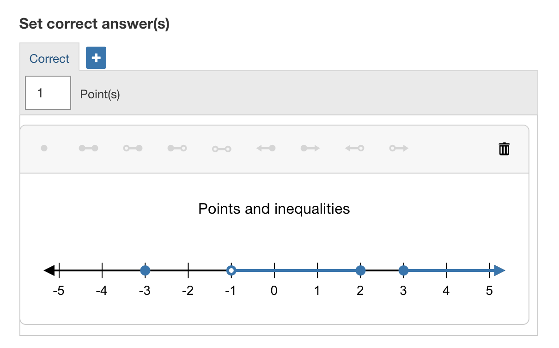Select left ray with closed endpoint tool
559x348 pixels.
click(266, 148)
